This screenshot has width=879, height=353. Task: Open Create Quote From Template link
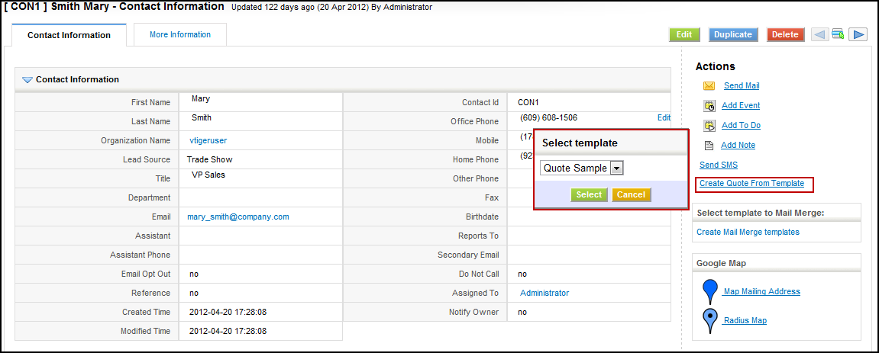[751, 184]
